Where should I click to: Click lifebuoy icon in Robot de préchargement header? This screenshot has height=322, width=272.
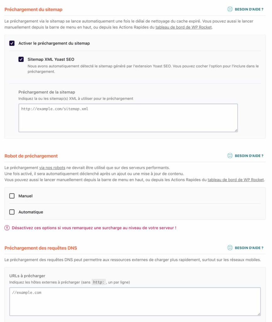click(x=230, y=156)
